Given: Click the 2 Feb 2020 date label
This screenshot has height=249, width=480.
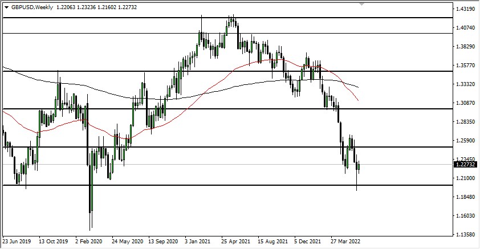Looking at the screenshot, I should 88,242.
